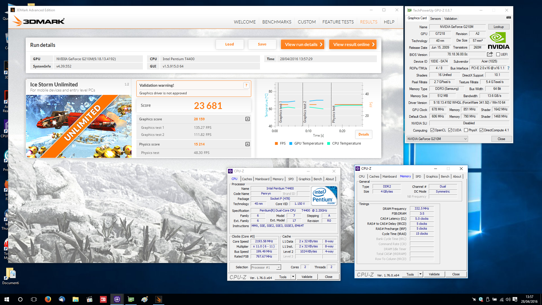Open the Documenti desktop folder
Image resolution: width=542 pixels, height=305 pixels.
[x=11, y=276]
